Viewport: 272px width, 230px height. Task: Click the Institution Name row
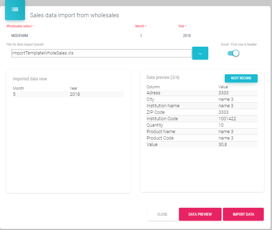202,106
